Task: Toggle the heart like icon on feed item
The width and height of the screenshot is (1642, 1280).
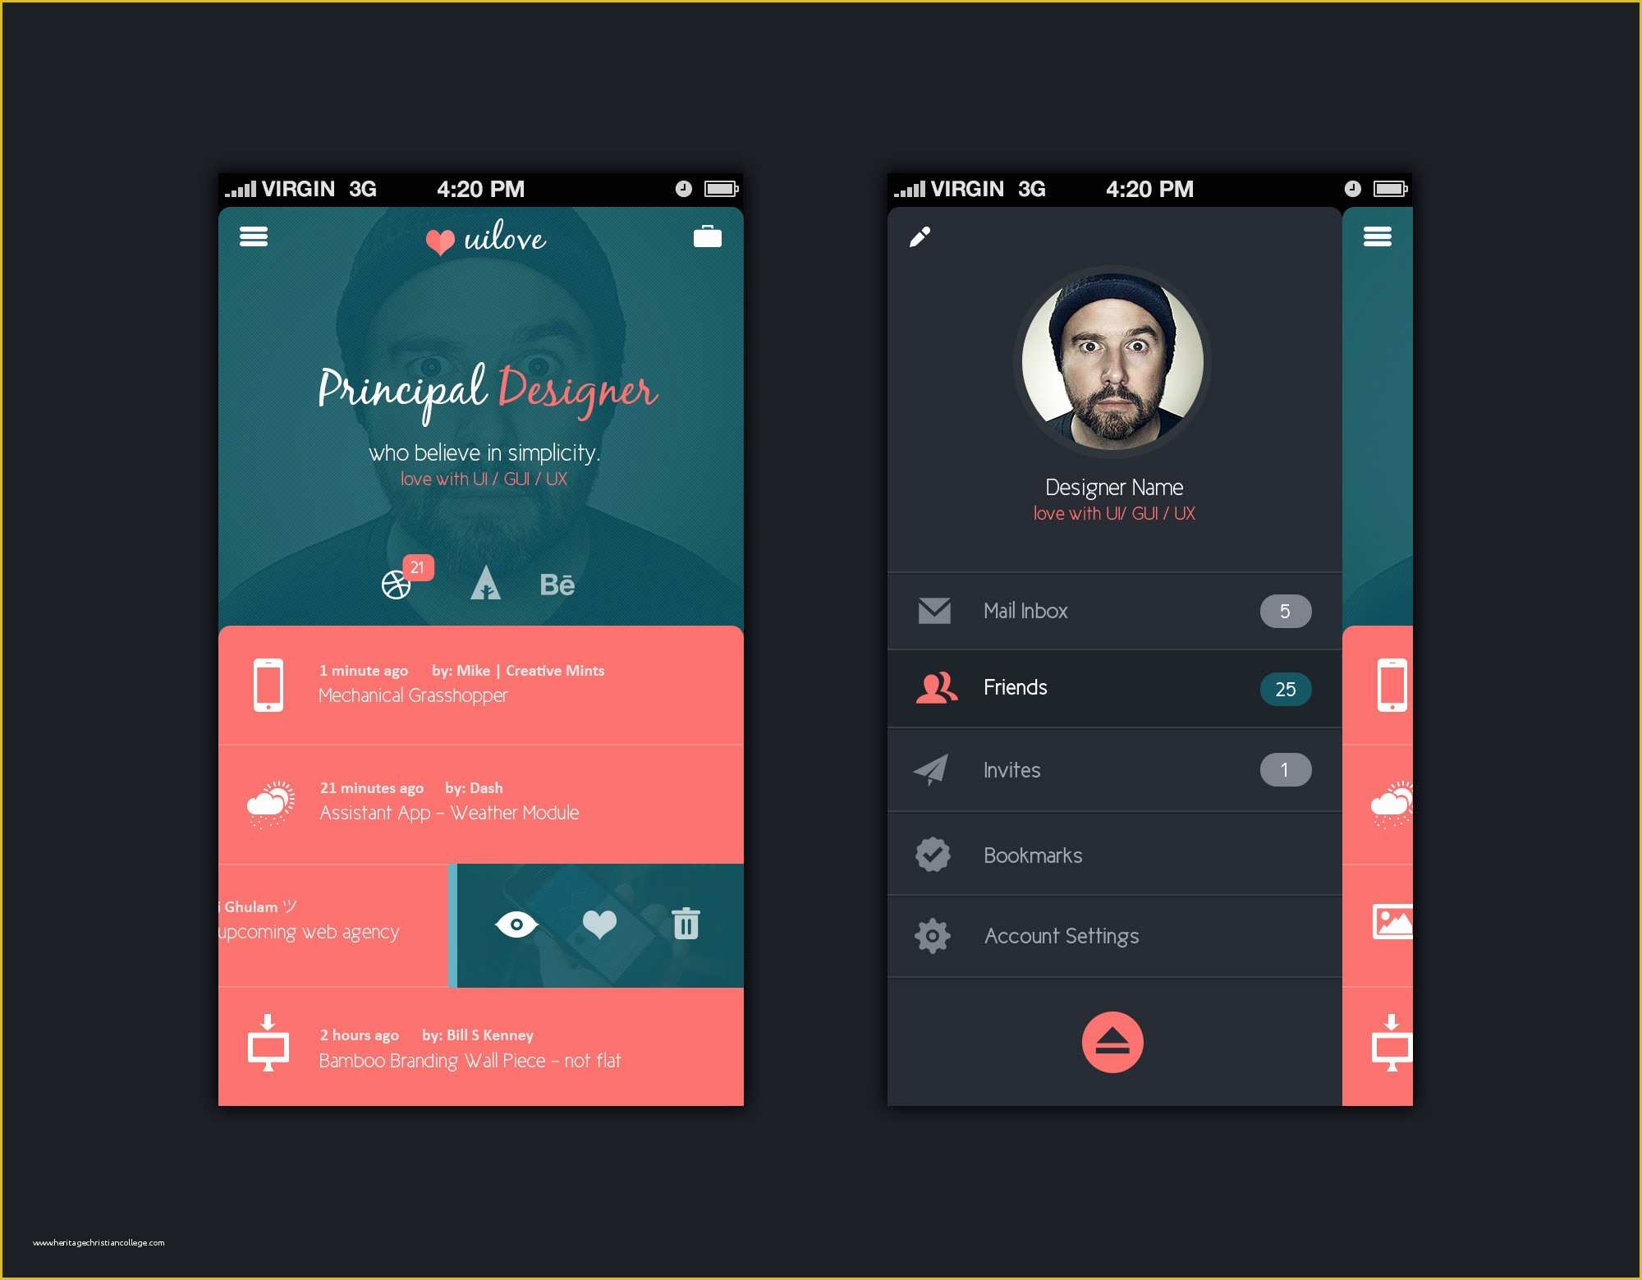Action: point(600,923)
